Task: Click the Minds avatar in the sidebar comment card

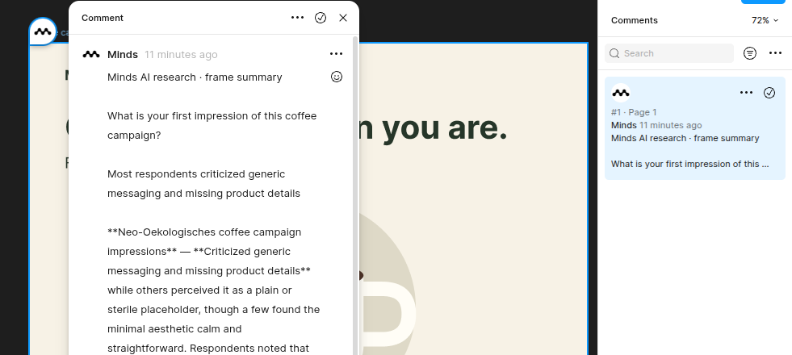Action: tap(620, 93)
